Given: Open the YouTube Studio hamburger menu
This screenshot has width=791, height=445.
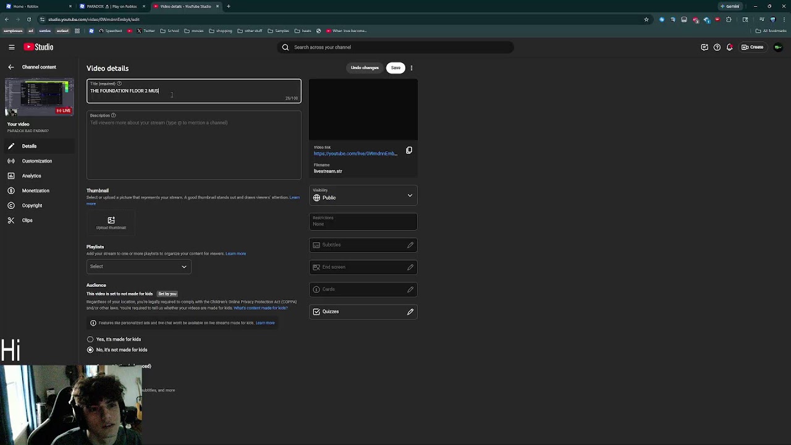Looking at the screenshot, I should tap(11, 47).
